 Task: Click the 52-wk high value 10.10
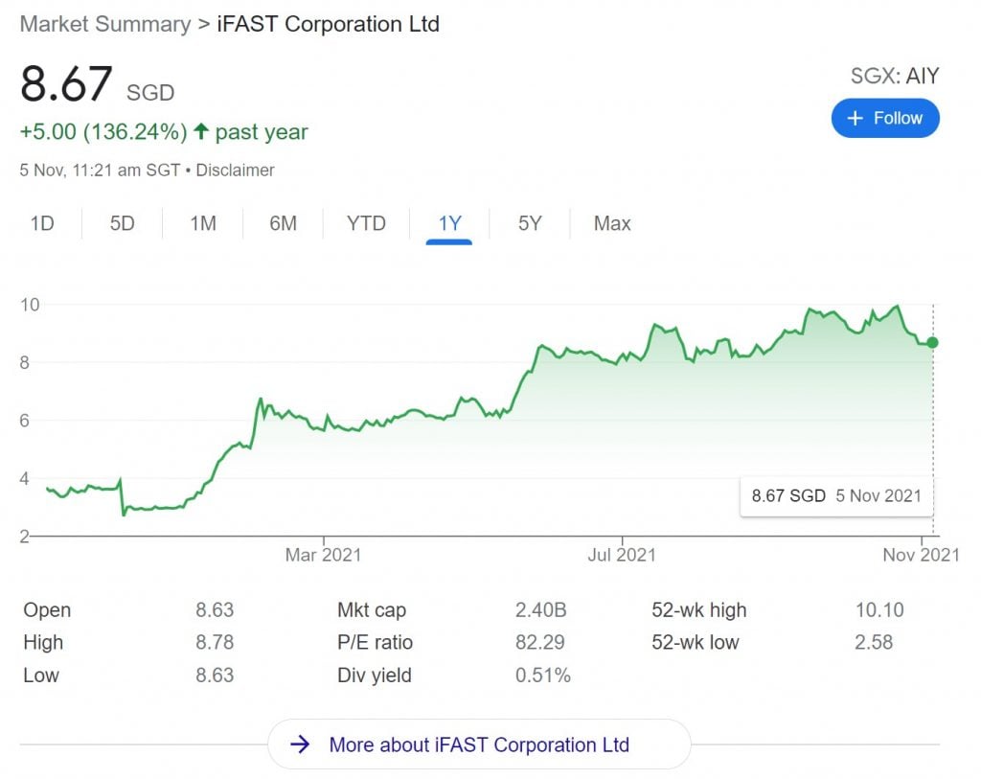point(879,610)
